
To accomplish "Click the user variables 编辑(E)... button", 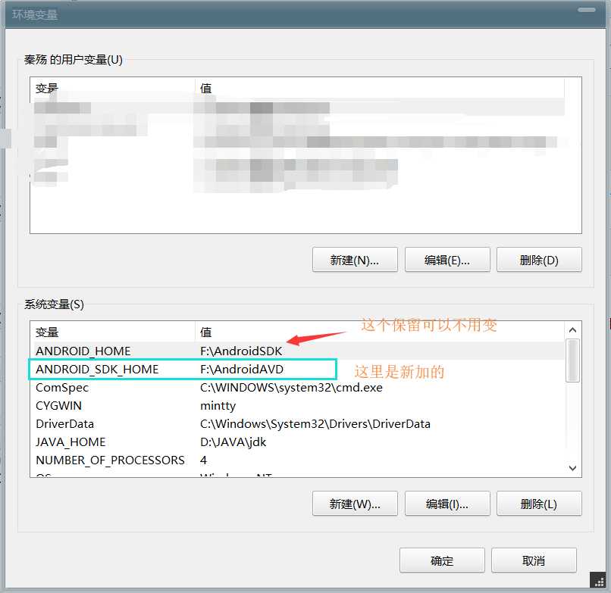I will tap(447, 260).
